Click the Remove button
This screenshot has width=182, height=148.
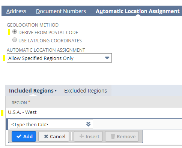122,136
